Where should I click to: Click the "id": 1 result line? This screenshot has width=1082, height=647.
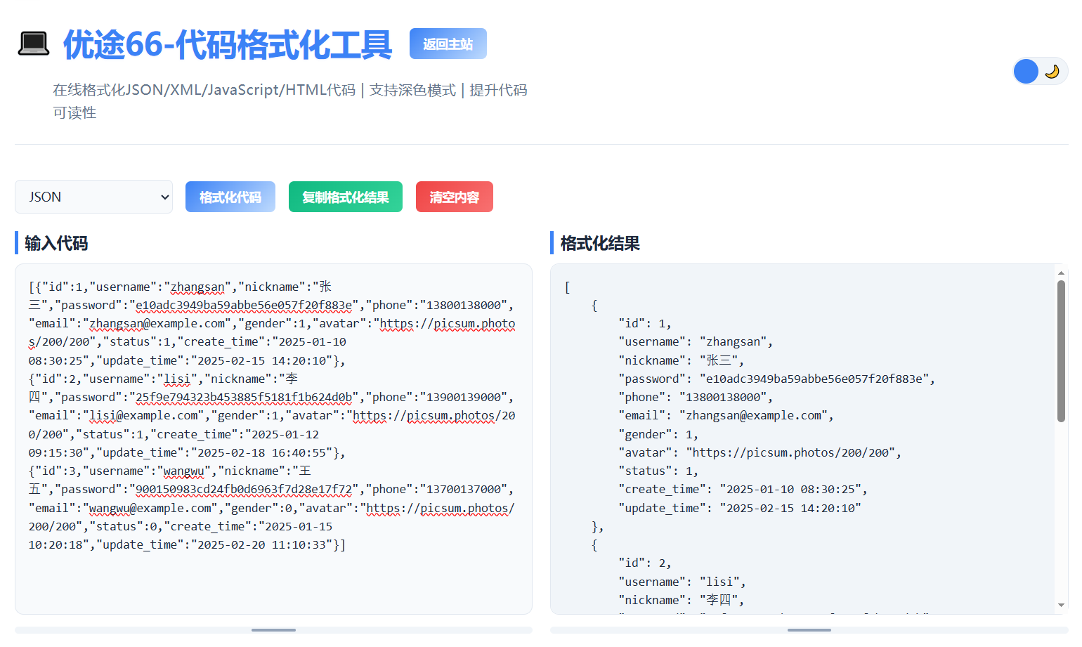645,323
